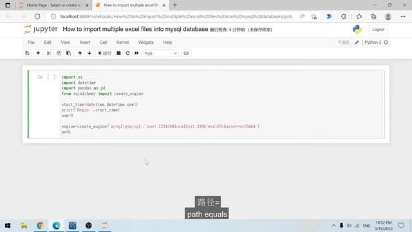Run the selected cell button
Viewport: 412px width, 232px height.
(104, 53)
